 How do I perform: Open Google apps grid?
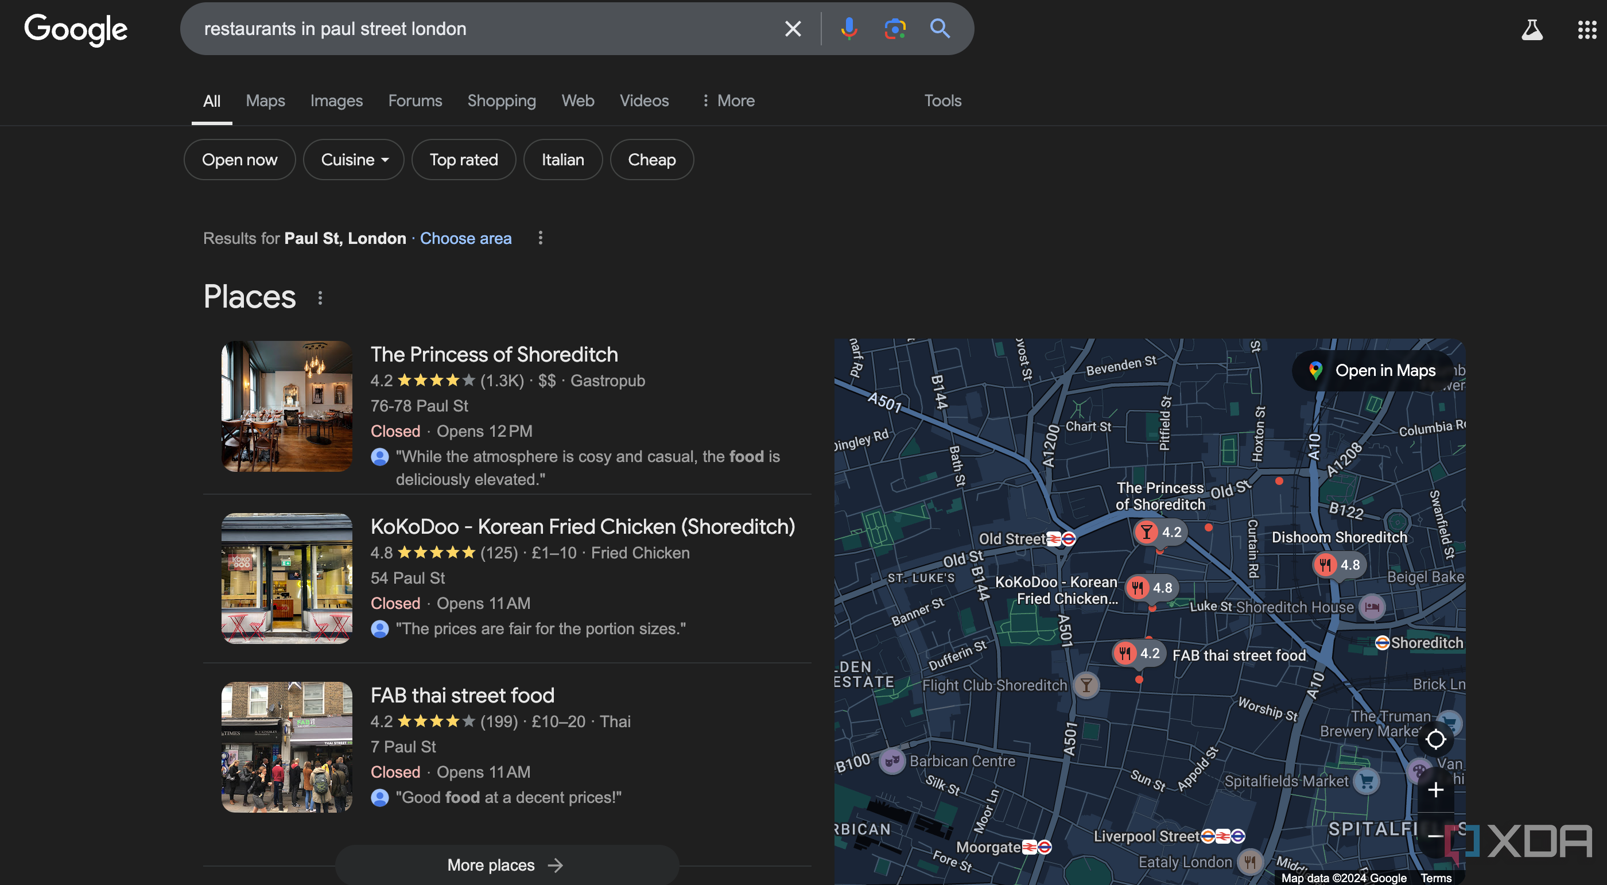(x=1586, y=29)
